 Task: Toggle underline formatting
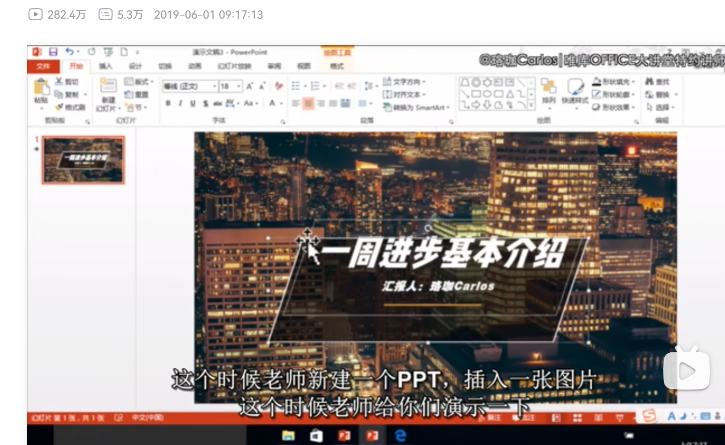tap(193, 104)
